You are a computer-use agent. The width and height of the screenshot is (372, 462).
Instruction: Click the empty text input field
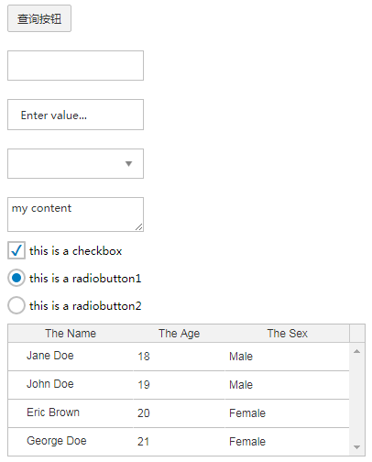click(75, 66)
